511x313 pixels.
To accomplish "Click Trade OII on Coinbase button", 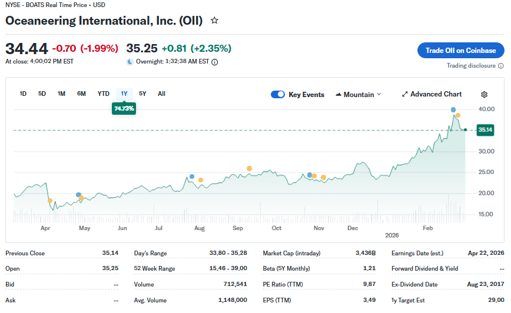I will (x=460, y=51).
